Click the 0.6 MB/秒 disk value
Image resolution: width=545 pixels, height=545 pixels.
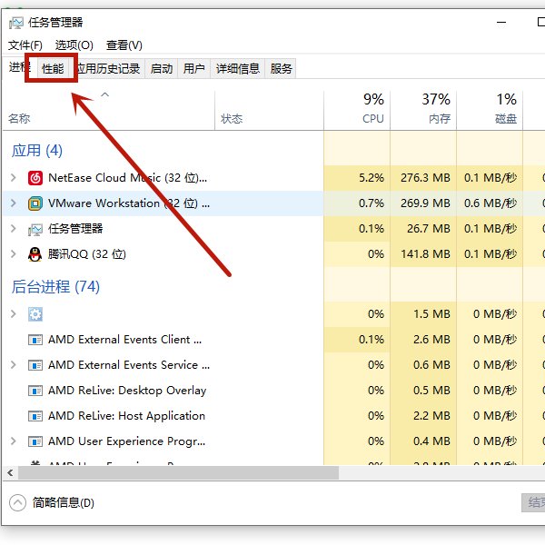(x=490, y=203)
